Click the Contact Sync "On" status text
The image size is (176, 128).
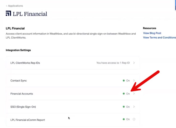[128, 81]
